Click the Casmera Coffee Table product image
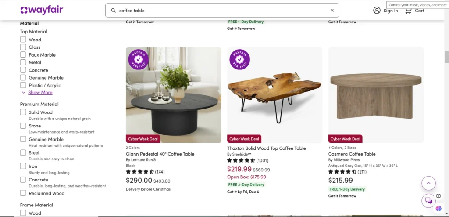This screenshot has width=449, height=217. pos(376,95)
